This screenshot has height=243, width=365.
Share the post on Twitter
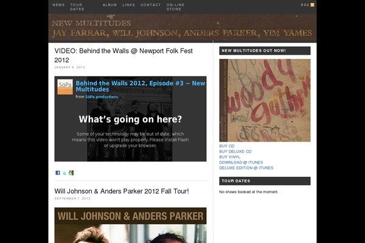(x=64, y=173)
